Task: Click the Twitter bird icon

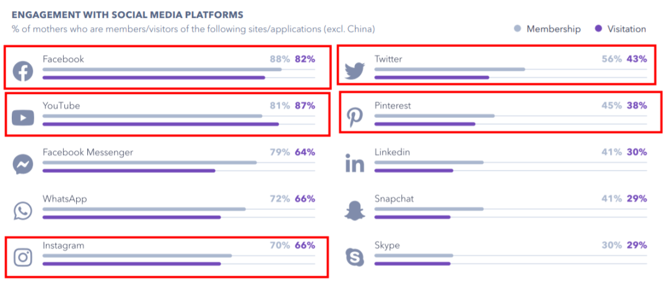Action: (x=355, y=70)
